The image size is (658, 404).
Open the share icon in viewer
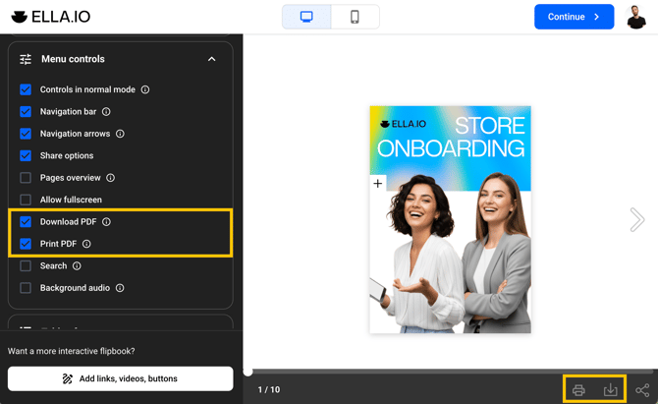(x=641, y=390)
